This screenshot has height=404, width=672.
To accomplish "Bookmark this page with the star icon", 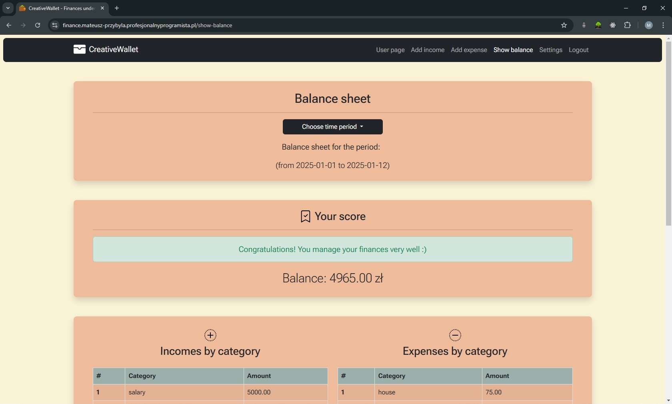I will point(564,25).
